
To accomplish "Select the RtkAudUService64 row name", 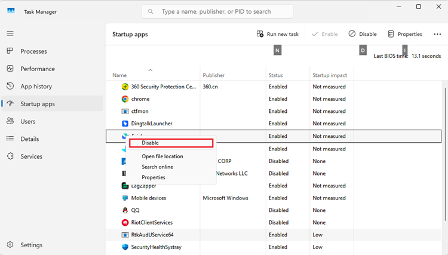I will [x=152, y=235].
